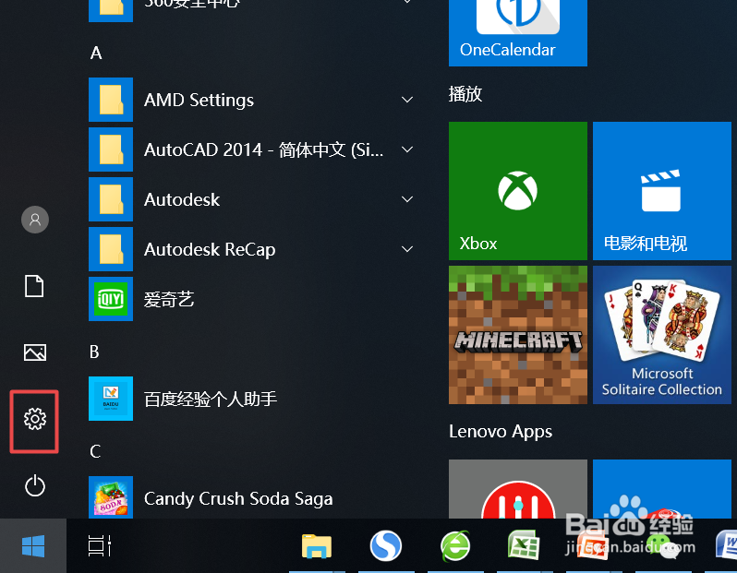The height and width of the screenshot is (573, 737).
Task: Click the Autodesk ReCap folder icon
Action: pyautogui.click(x=111, y=249)
